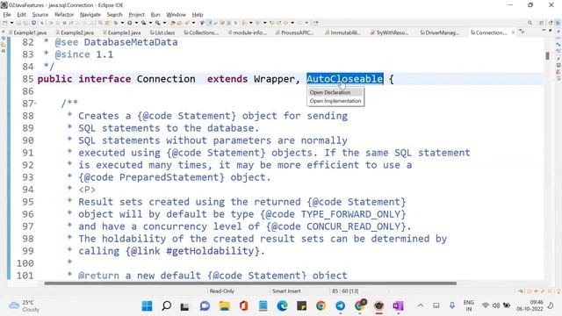
Task: Open Windows taskbar Search
Action: coord(166,306)
